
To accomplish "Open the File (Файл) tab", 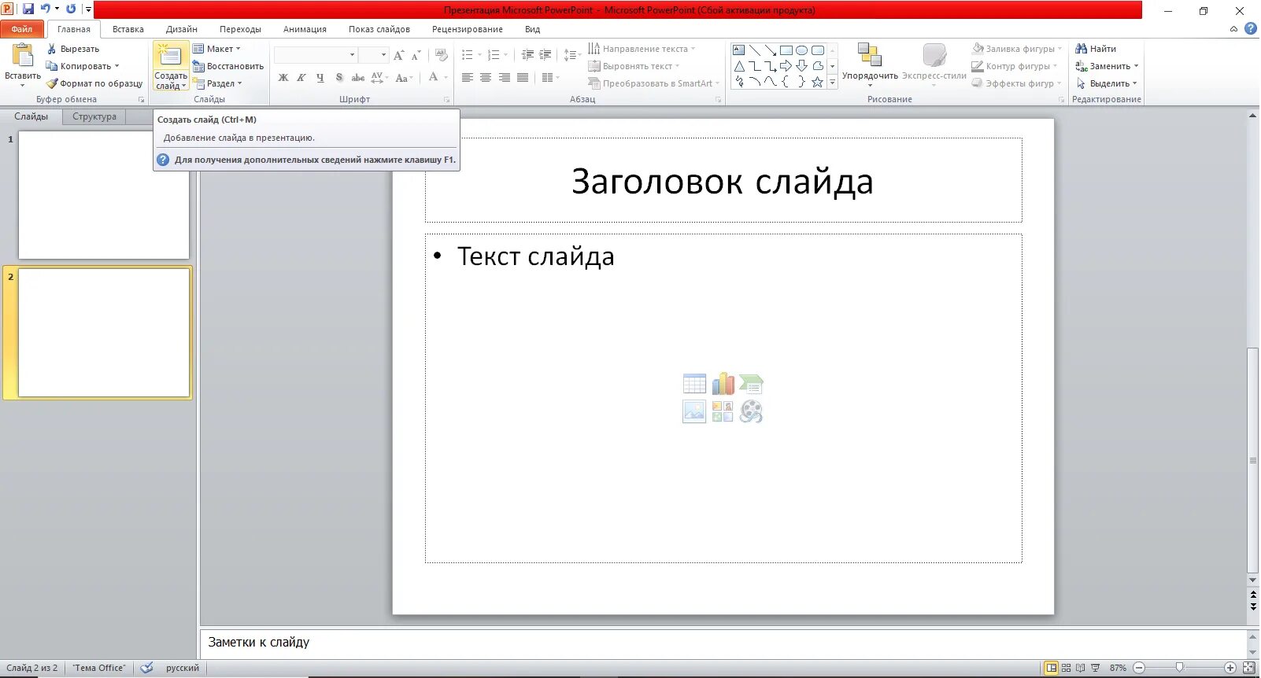I will 22,29.
